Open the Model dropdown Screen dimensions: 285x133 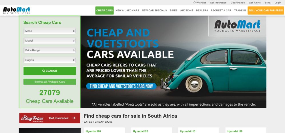50,41
